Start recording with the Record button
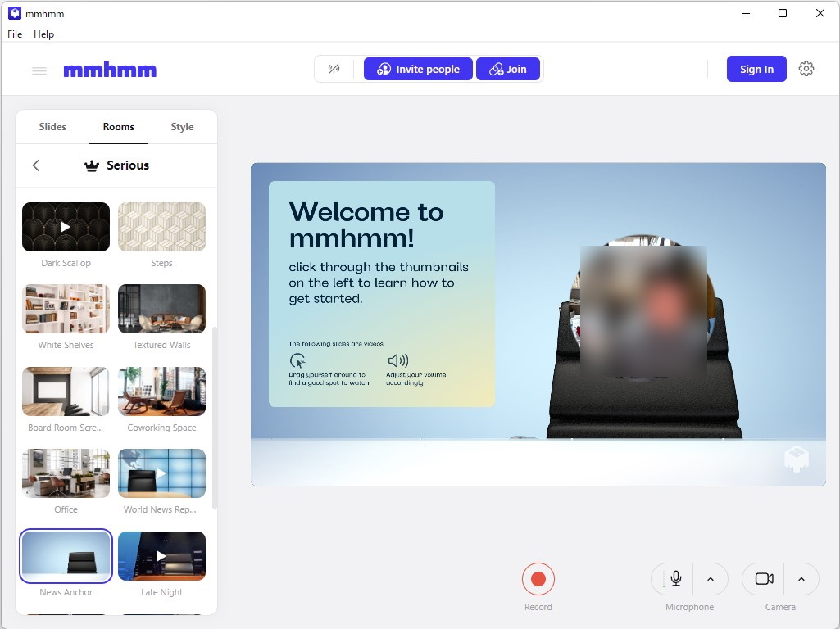Screen dimensions: 840x629 538,579
